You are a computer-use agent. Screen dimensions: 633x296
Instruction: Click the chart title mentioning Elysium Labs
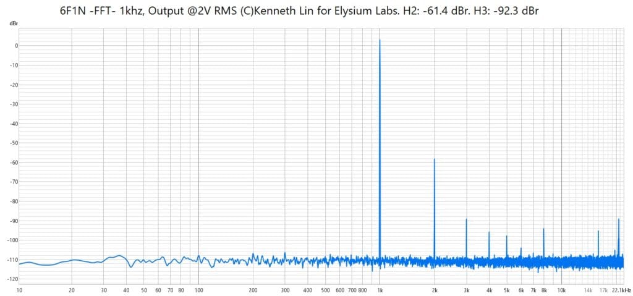(300, 11)
